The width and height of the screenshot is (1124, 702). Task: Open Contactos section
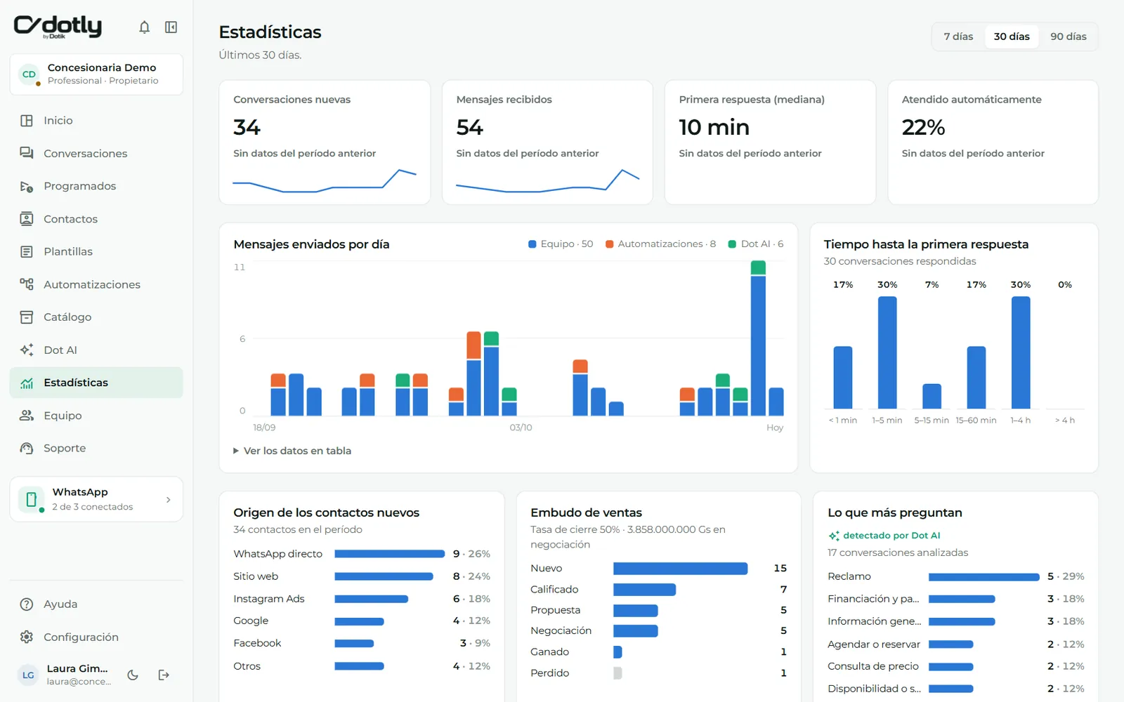click(96, 219)
